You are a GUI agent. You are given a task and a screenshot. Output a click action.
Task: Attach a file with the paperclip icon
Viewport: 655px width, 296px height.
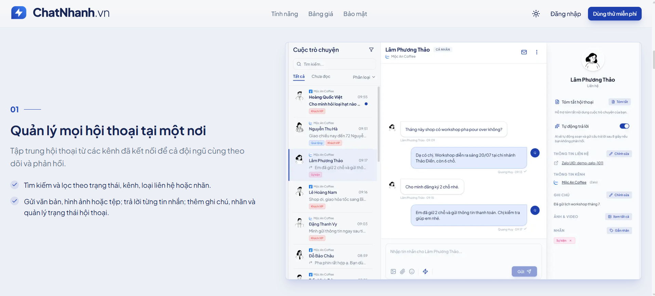click(x=403, y=271)
